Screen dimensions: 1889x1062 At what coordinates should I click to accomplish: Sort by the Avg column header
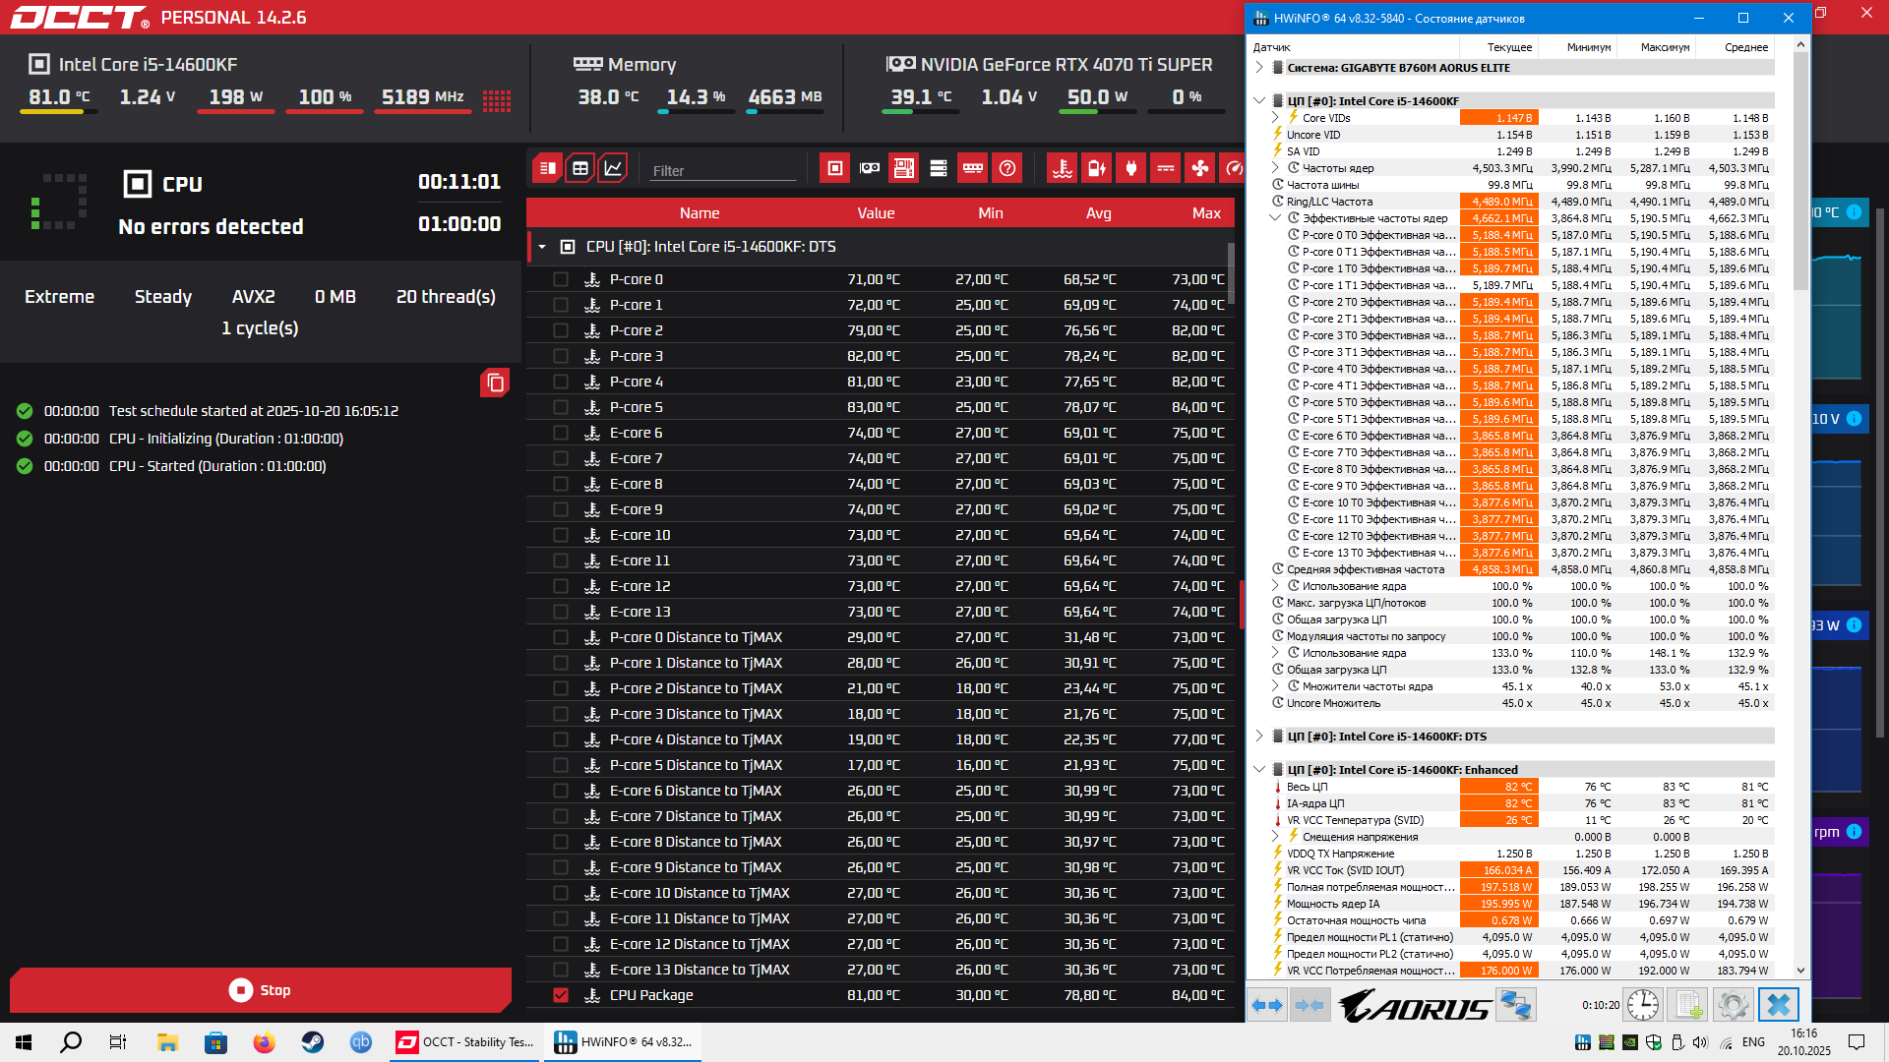click(1098, 213)
